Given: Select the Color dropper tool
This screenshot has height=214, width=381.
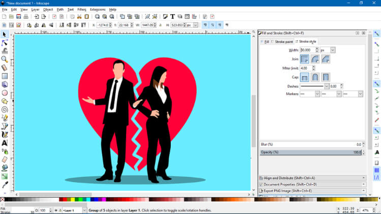Looking at the screenshot, I should (x=5, y=185).
